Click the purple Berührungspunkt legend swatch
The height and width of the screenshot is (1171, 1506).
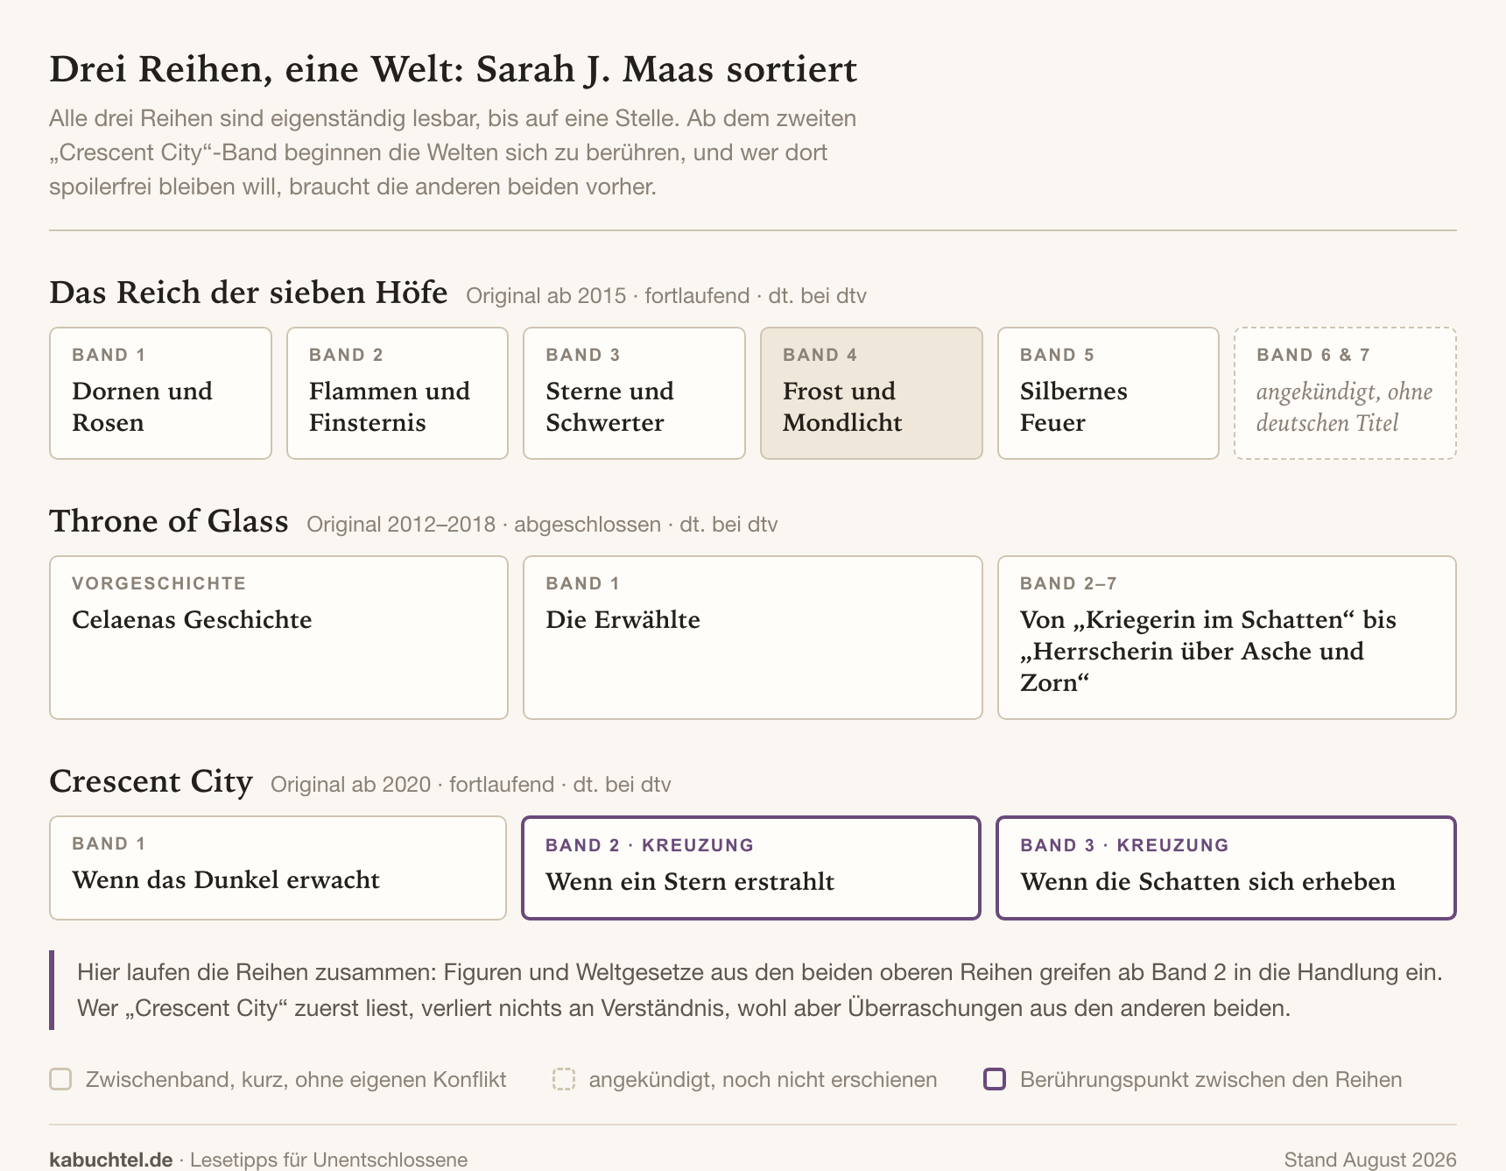click(x=995, y=1079)
